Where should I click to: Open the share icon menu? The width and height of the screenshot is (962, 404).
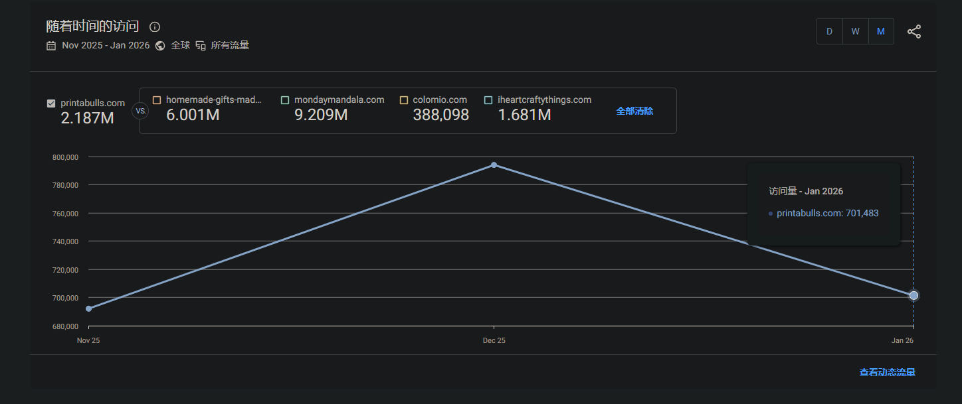(914, 31)
